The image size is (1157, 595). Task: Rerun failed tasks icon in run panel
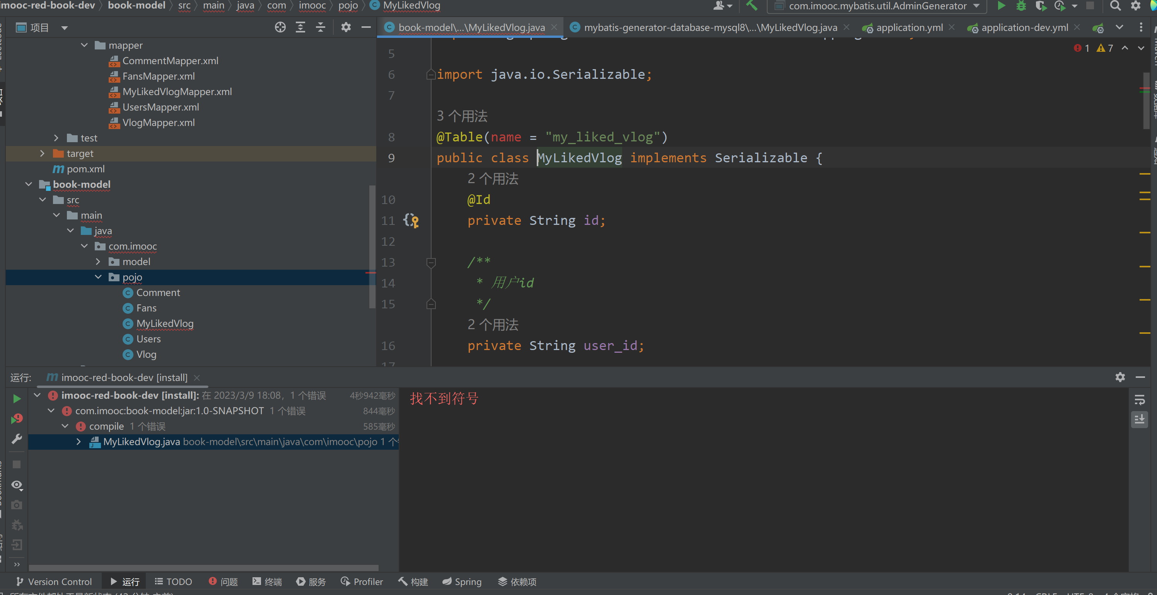[17, 419]
